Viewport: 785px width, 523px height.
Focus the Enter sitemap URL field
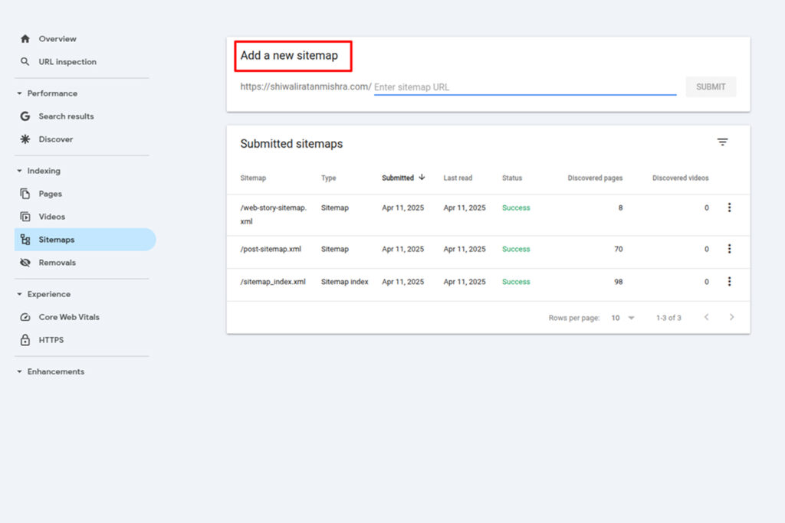coord(524,87)
